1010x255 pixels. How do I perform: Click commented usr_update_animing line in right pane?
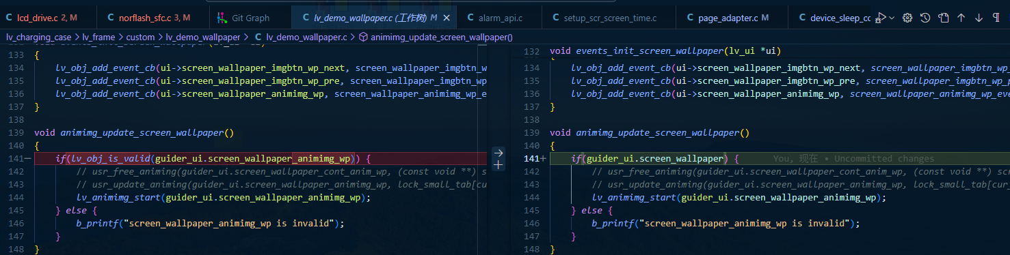point(801,185)
